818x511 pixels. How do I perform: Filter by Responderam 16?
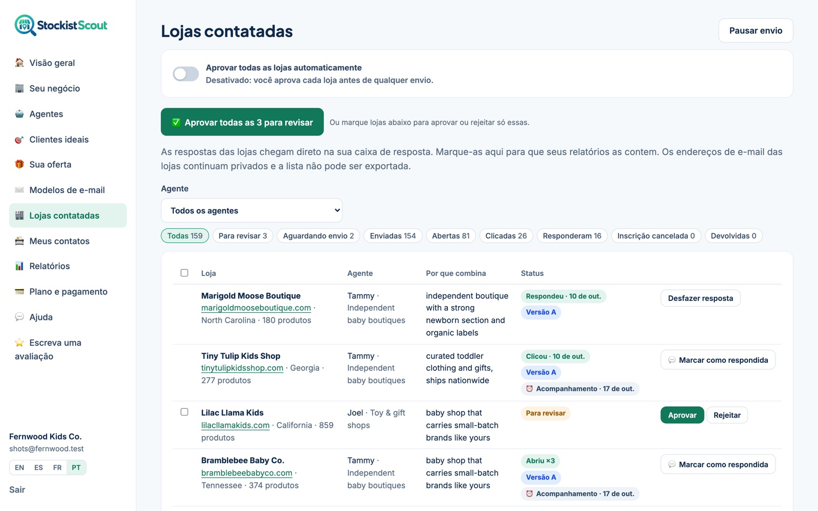point(572,236)
